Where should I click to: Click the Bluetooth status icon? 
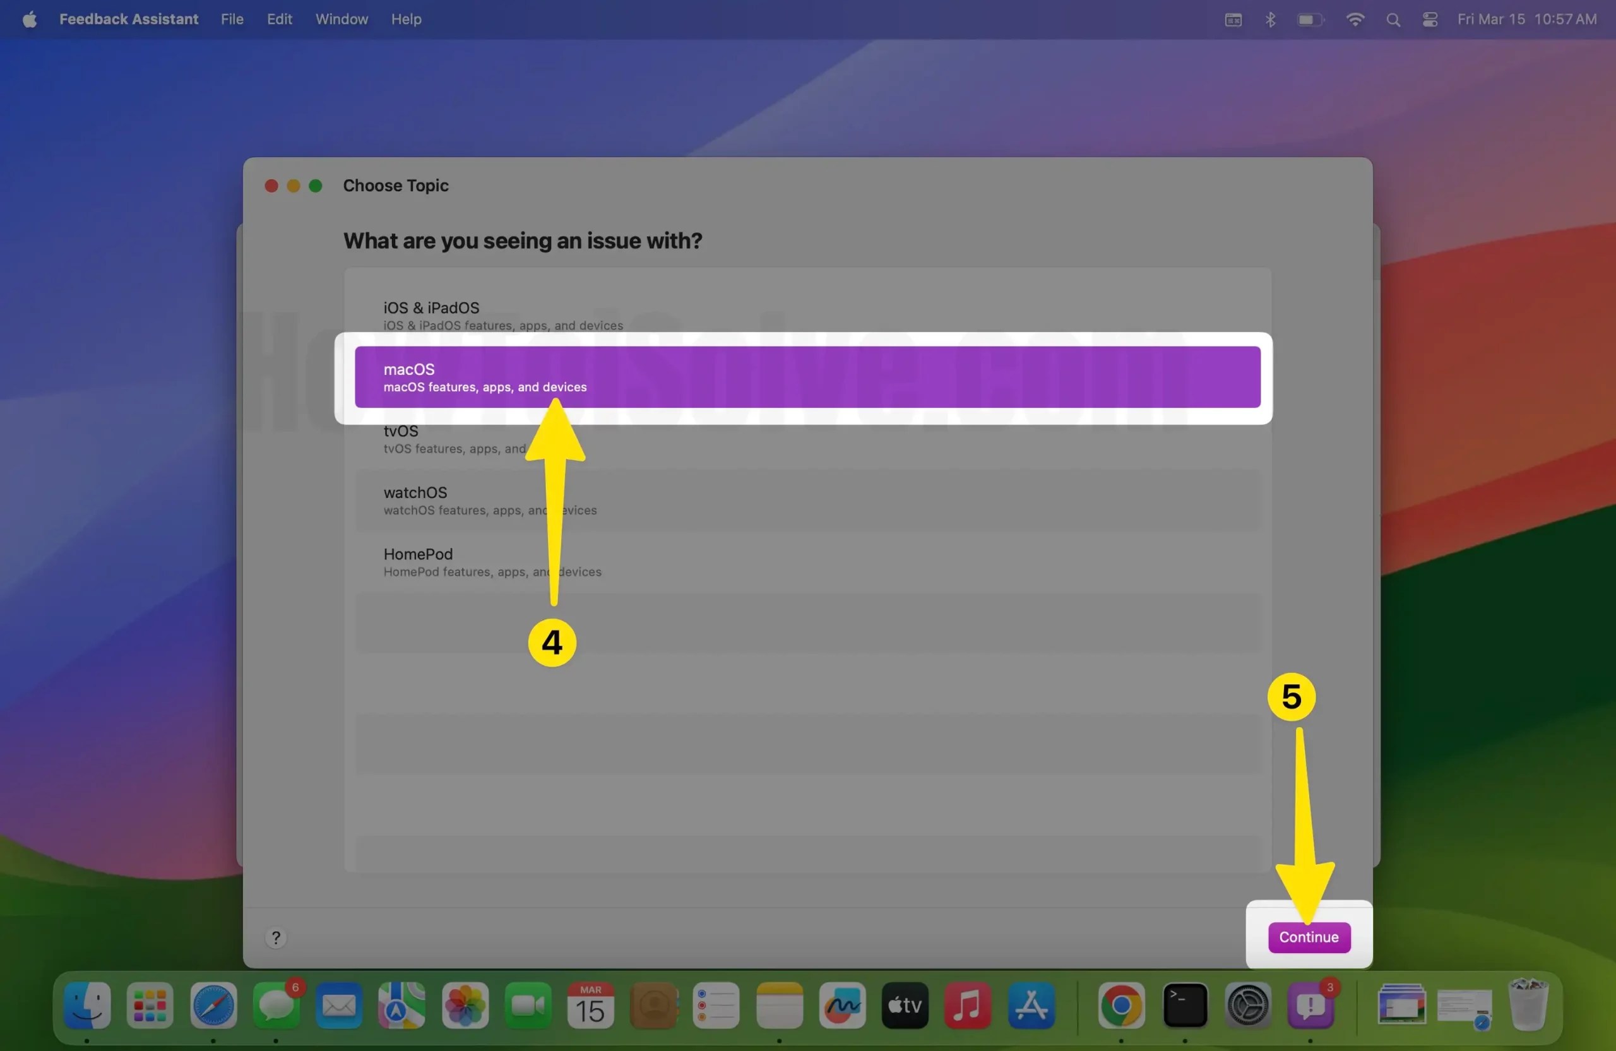(1271, 19)
